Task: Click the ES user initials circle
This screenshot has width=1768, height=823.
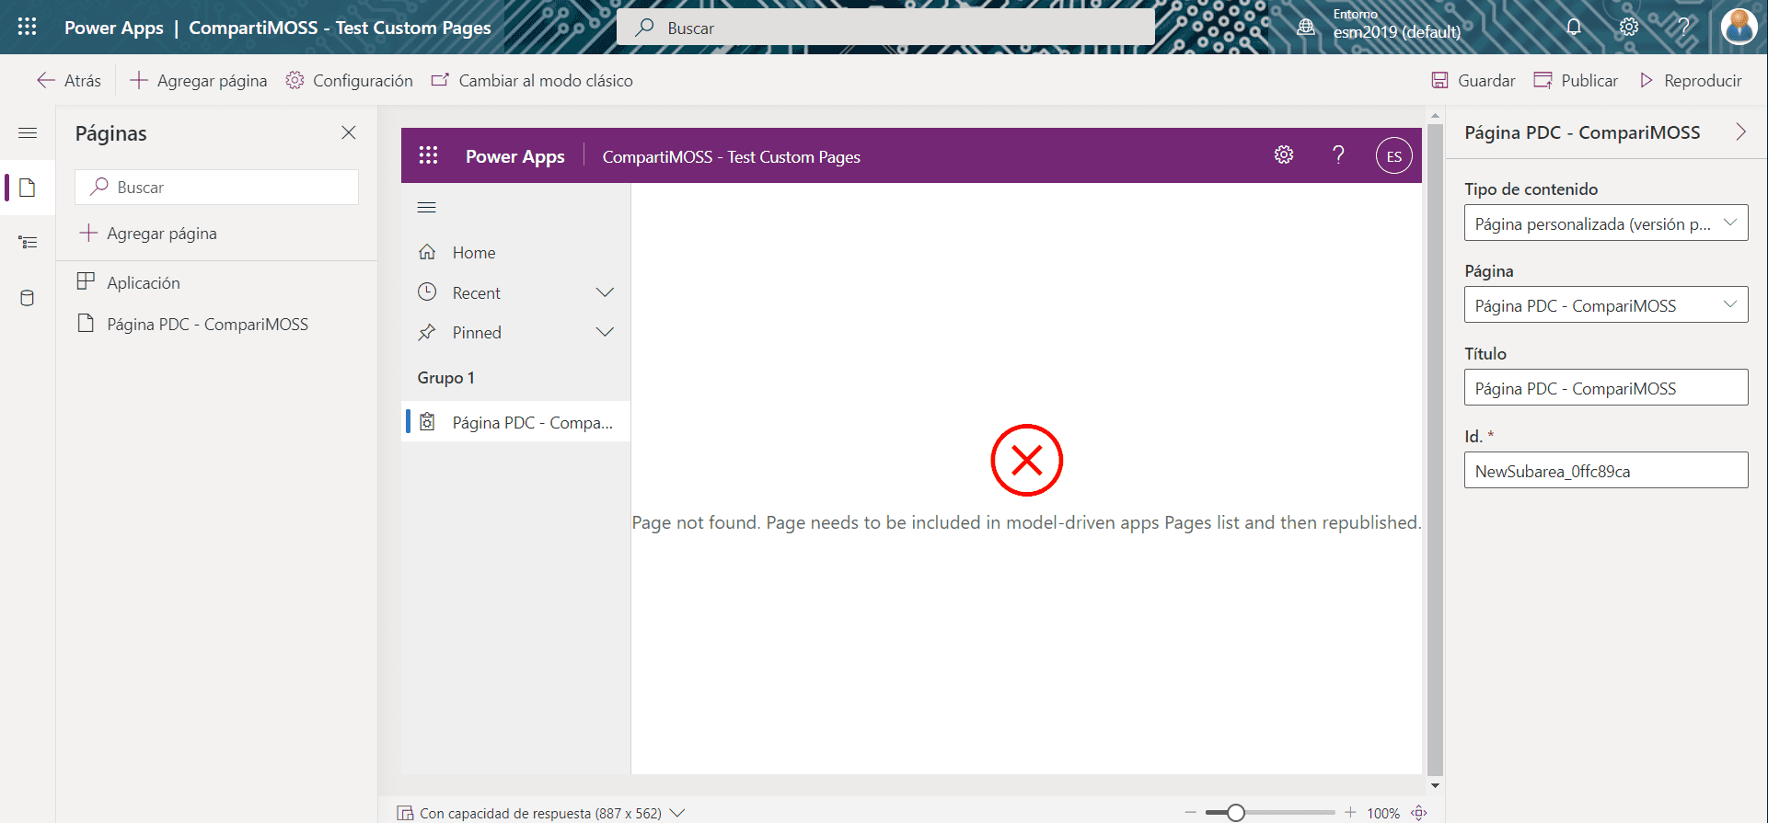Action: [x=1393, y=156]
